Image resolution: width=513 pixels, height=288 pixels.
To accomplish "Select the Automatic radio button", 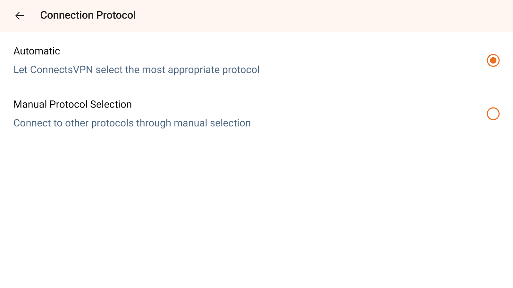I will click(x=493, y=60).
